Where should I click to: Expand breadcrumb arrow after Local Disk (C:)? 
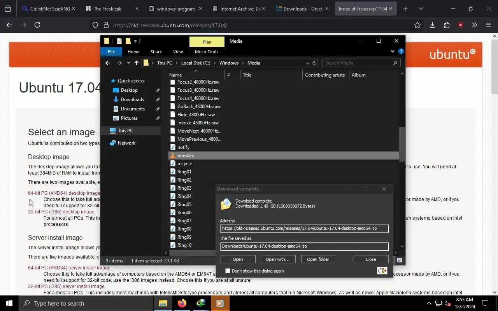pos(215,63)
